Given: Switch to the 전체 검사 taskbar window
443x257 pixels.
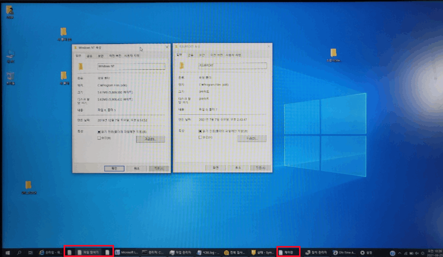Looking at the screenshot, I should (235, 252).
